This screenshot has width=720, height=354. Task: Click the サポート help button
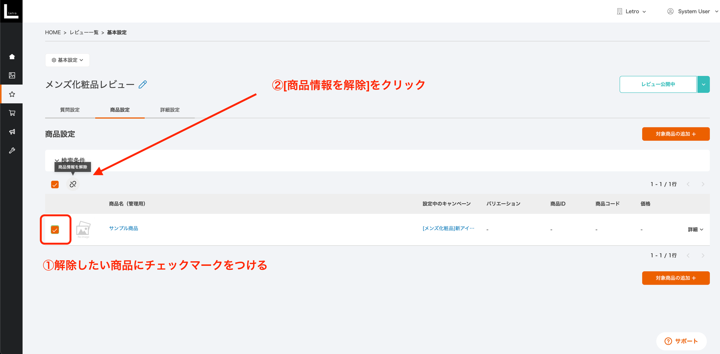point(681,341)
